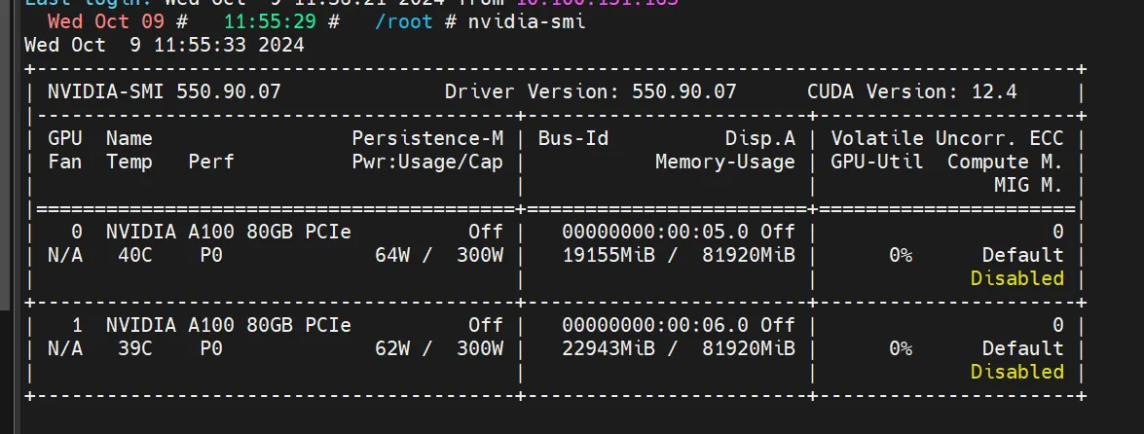Click the Driver Version: 550.90.07 text
This screenshot has height=434, width=1144.
[x=591, y=91]
